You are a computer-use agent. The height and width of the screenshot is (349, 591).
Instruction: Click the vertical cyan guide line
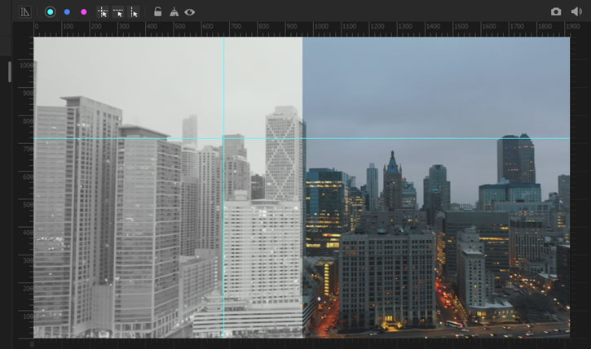pos(223,244)
